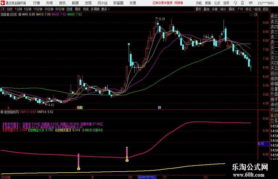Click the 返回 back button
The width and height of the screenshot is (278, 179).
(x=265, y=9)
